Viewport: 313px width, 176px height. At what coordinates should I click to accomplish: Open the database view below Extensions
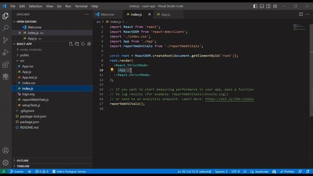point(5,77)
